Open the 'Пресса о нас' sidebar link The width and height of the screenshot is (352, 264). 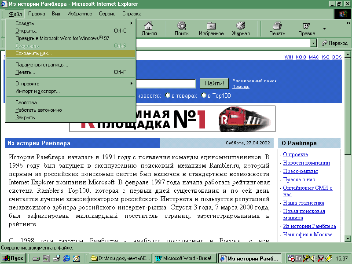[299, 180]
